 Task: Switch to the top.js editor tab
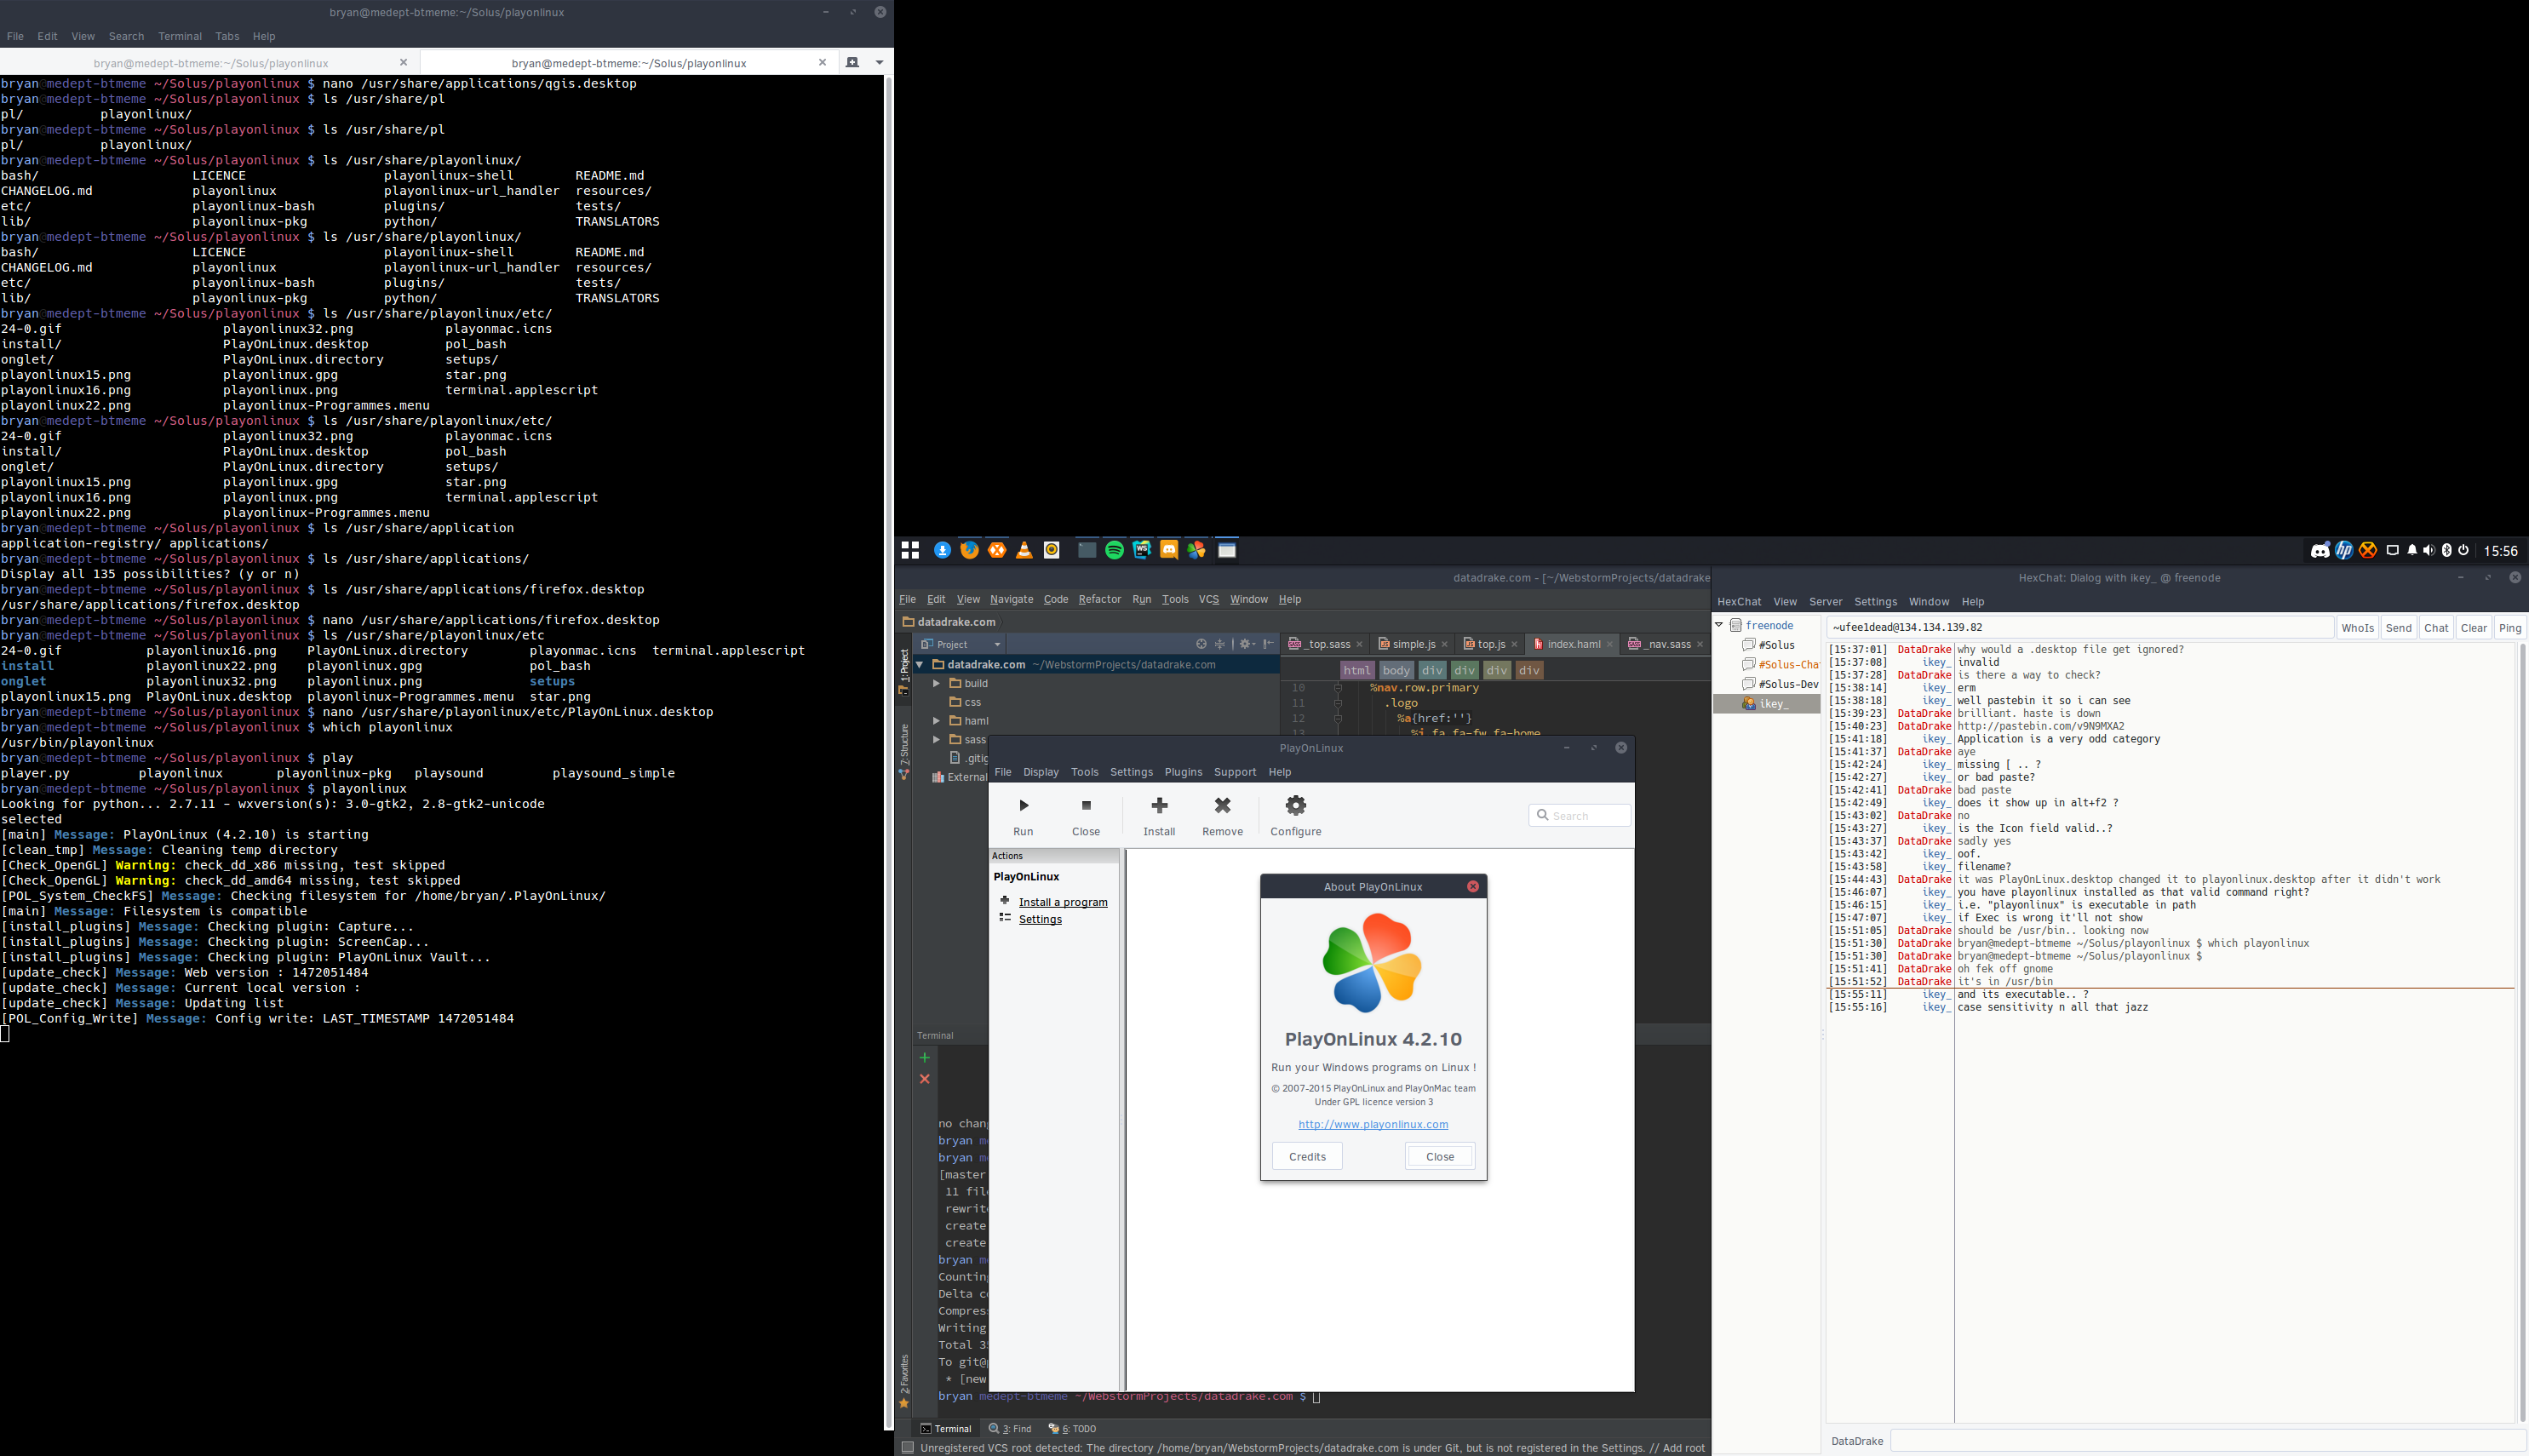click(x=1490, y=645)
